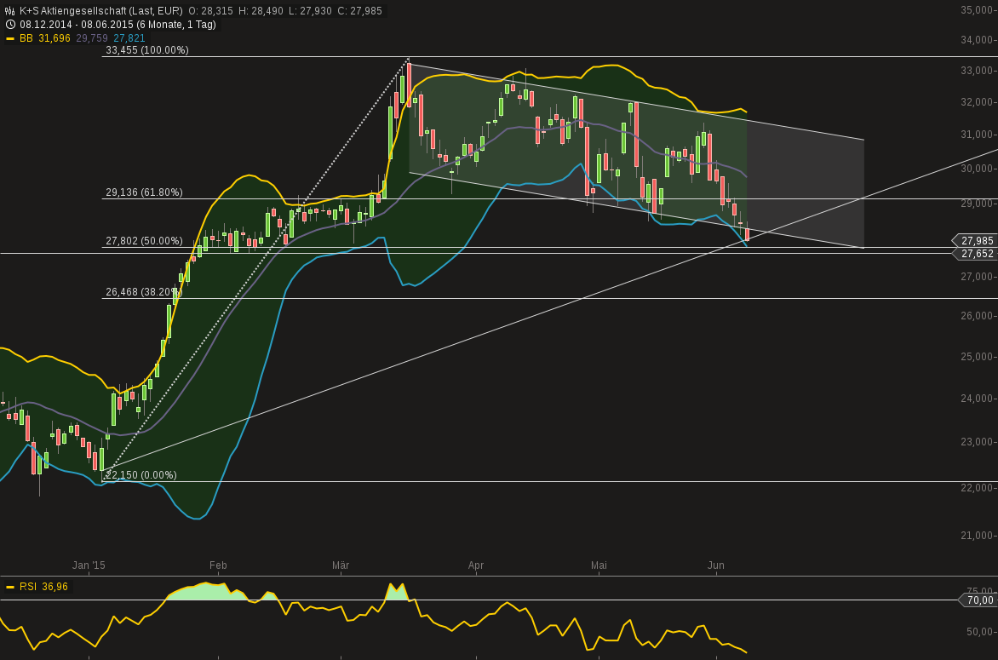Click the horizontal line price tag 27,652
The width and height of the screenshot is (998, 660).
[x=974, y=253]
